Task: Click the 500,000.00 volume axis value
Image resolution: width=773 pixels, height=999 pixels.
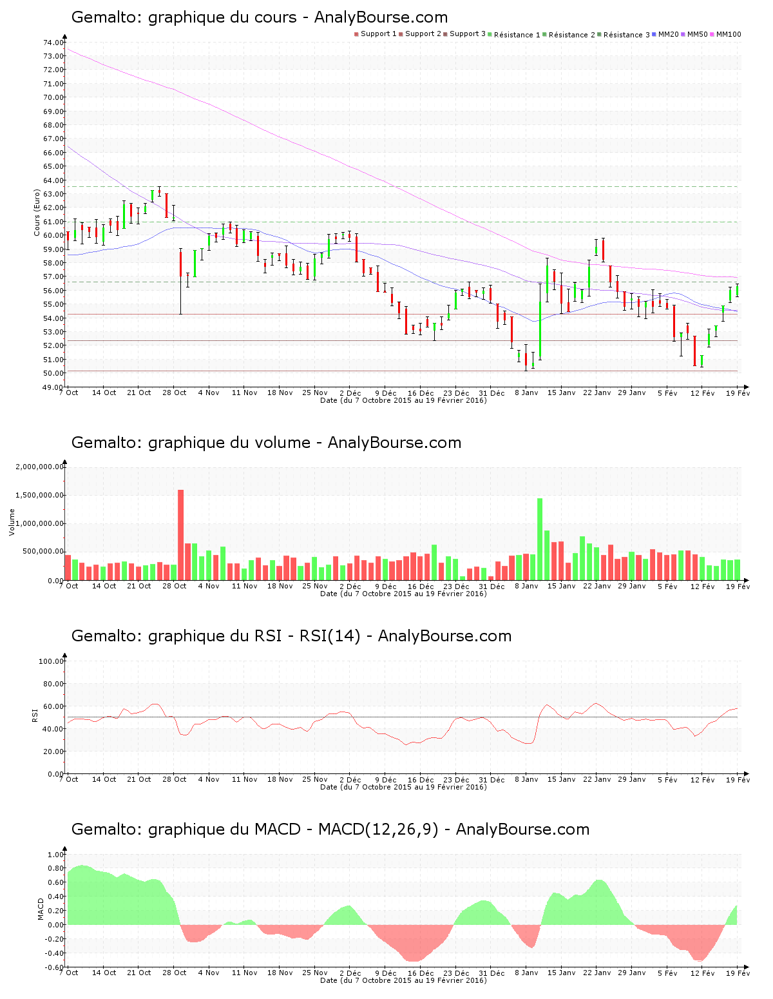Action: click(43, 552)
